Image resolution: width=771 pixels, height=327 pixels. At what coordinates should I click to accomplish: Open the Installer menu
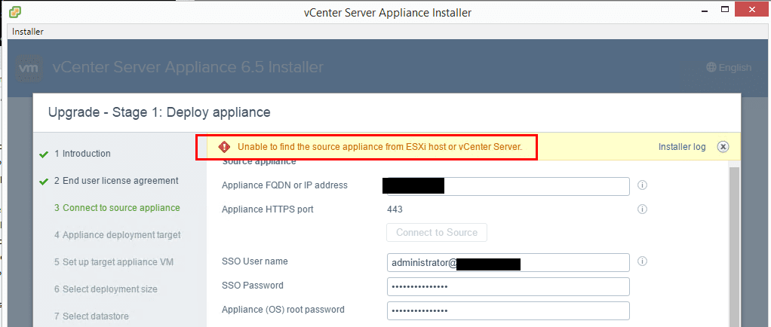[x=28, y=32]
